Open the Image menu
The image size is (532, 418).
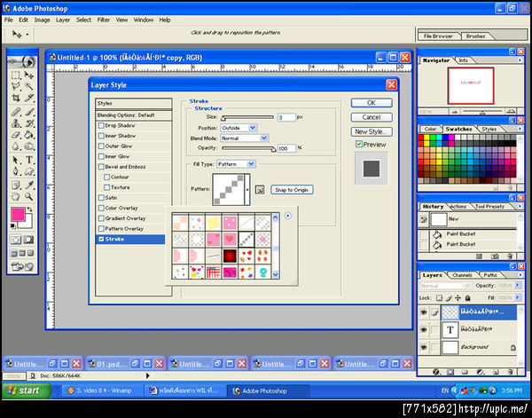tap(42, 20)
